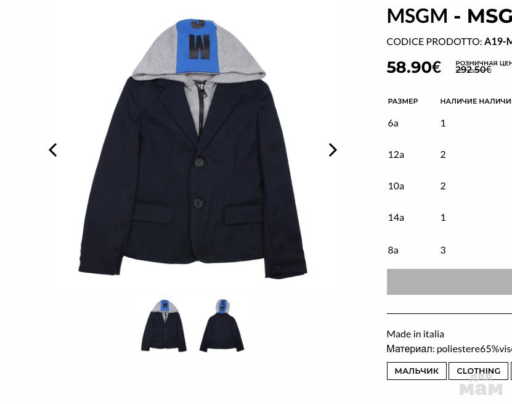Select size 12a row
The image size is (512, 404).
pyautogui.click(x=449, y=155)
